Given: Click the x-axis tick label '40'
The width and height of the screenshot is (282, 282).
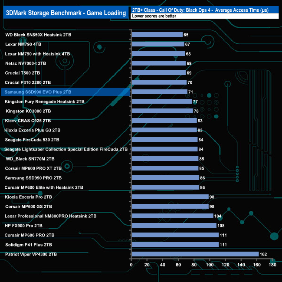Looking at the screenshot, I should pyautogui.click(x=163, y=265).
